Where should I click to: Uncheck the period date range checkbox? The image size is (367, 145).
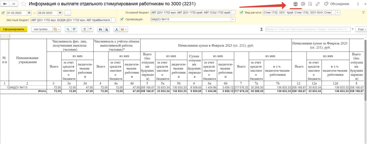point(3,13)
